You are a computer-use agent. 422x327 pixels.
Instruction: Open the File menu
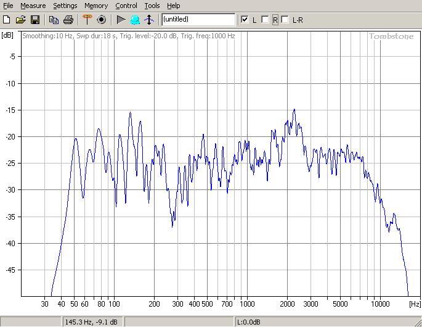8,6
